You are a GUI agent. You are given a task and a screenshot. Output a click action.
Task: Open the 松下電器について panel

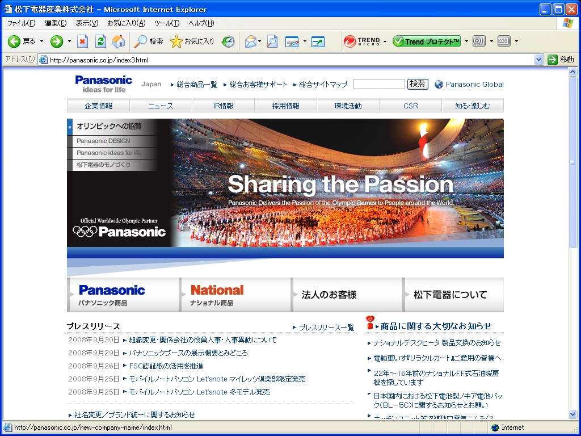point(453,295)
